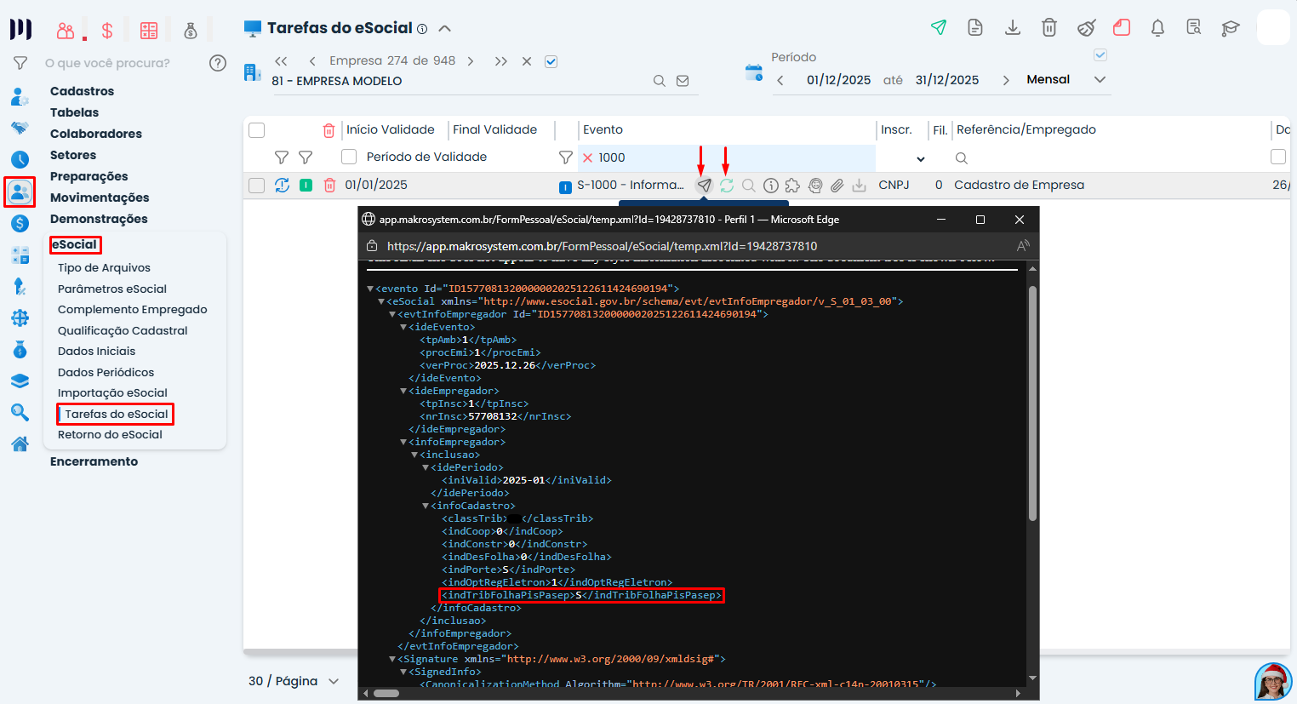This screenshot has height=704, width=1297.
Task: Click the XML window horizontal scrollbar
Action: (386, 693)
